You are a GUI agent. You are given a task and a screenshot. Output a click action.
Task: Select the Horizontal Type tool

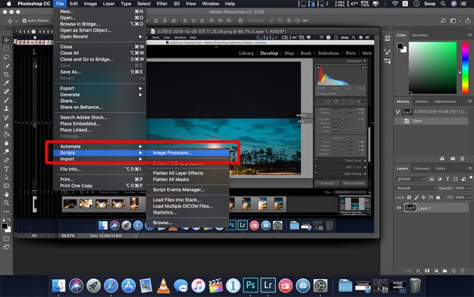(x=6, y=169)
